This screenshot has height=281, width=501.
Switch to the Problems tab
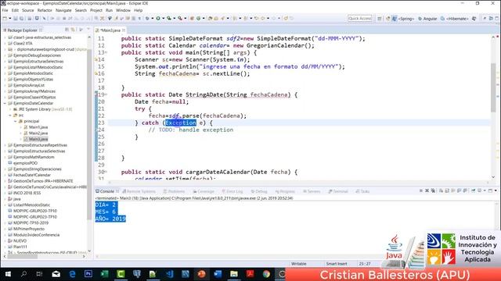pyautogui.click(x=174, y=191)
